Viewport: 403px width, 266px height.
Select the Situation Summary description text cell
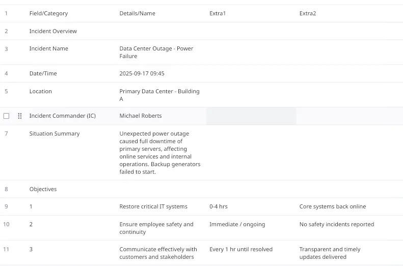[x=159, y=153]
